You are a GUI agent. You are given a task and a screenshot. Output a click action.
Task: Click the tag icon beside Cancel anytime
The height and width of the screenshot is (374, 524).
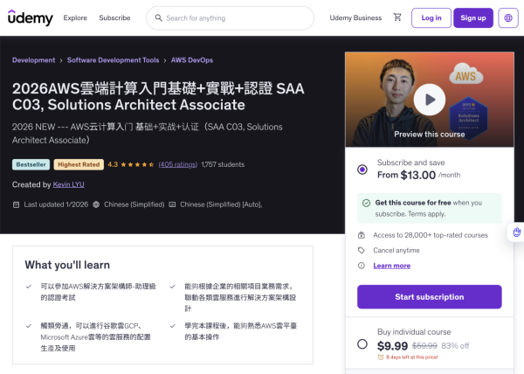pos(362,250)
